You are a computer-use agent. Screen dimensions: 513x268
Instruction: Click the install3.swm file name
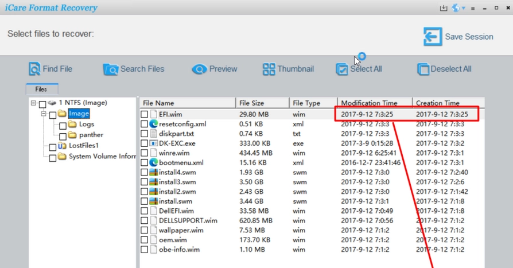click(177, 182)
